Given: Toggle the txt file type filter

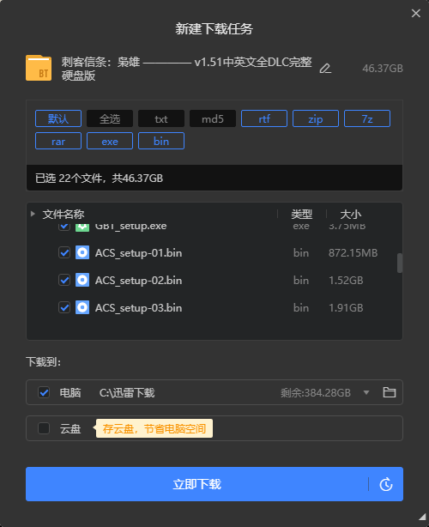Looking at the screenshot, I should point(161,118).
